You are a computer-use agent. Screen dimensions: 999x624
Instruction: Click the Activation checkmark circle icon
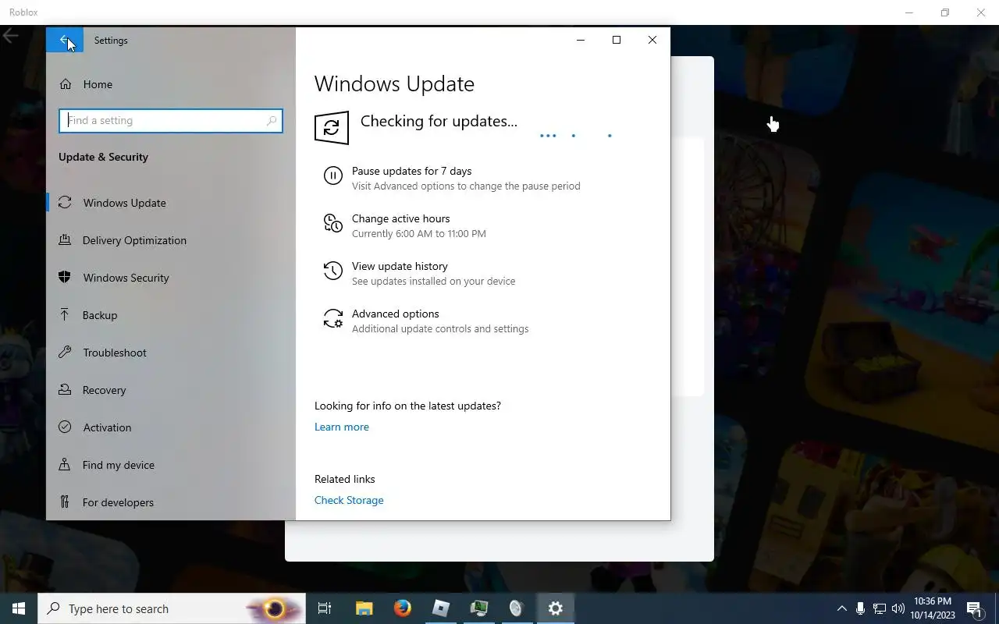click(x=66, y=427)
